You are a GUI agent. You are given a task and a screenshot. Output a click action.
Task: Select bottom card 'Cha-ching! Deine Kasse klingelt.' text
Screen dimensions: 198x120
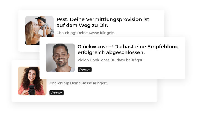[x=79, y=83]
